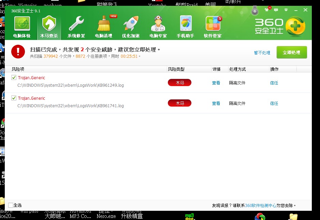Image resolution: width=320 pixels, height=220 pixels.
Task: Open the 电脑清理 cleanup broom tool
Action: (104, 27)
